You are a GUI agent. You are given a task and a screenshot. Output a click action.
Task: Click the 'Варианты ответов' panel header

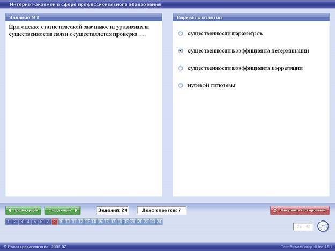pyautogui.click(x=251, y=17)
